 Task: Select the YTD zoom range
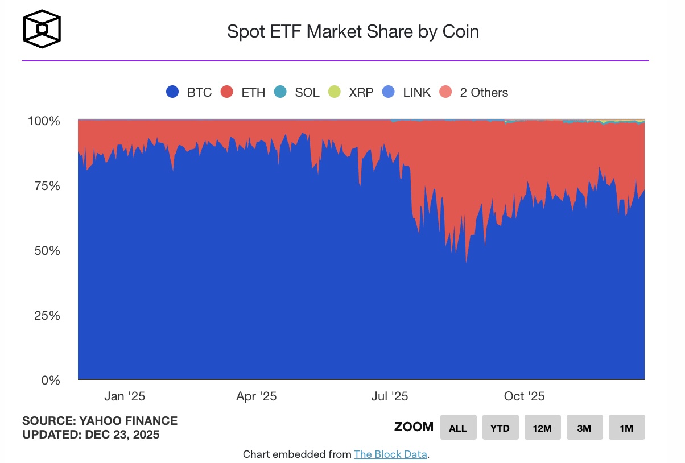[x=500, y=427]
